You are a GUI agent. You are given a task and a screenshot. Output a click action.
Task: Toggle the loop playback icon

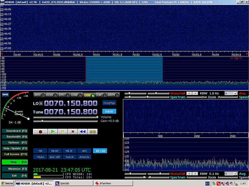92,132
